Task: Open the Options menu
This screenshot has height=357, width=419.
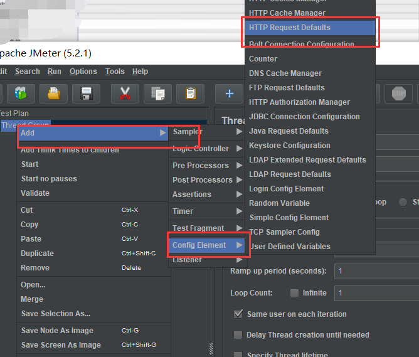Action: tap(83, 72)
